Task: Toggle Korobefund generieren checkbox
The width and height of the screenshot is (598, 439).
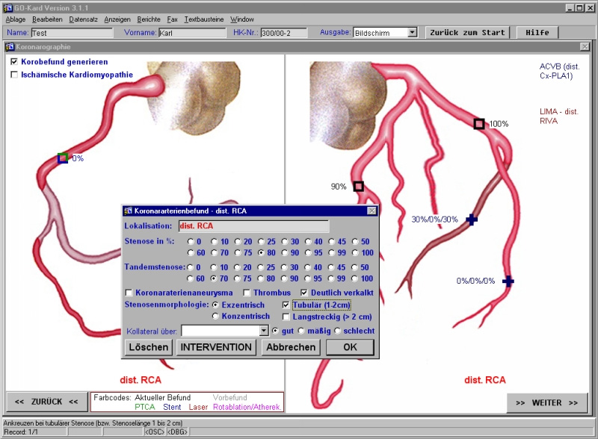Action: click(x=14, y=61)
